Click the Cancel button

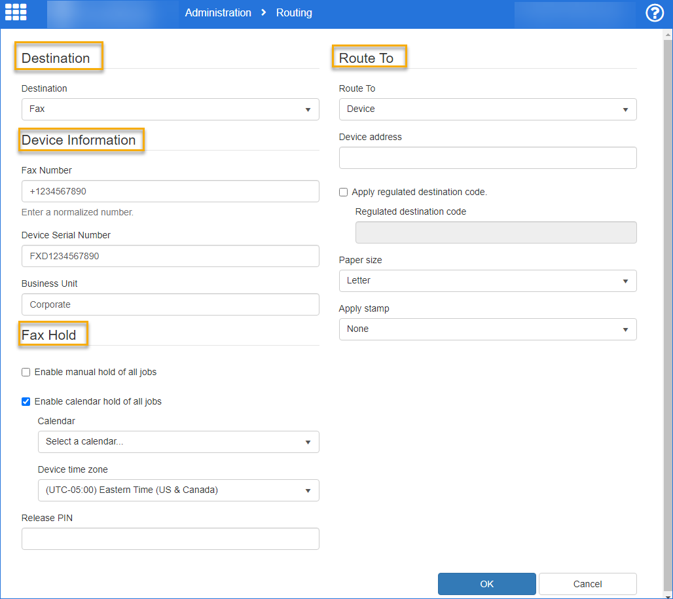click(587, 584)
